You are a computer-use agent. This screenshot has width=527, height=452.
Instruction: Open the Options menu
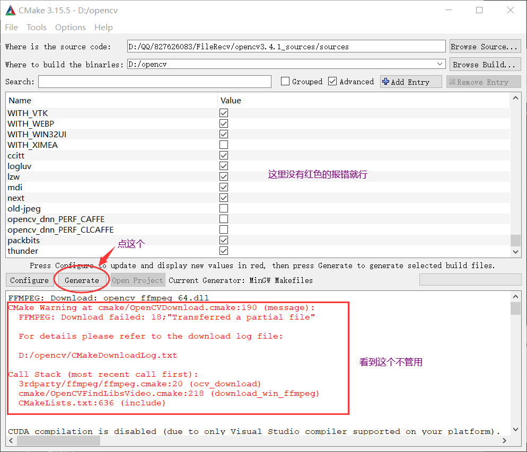pyautogui.click(x=70, y=27)
